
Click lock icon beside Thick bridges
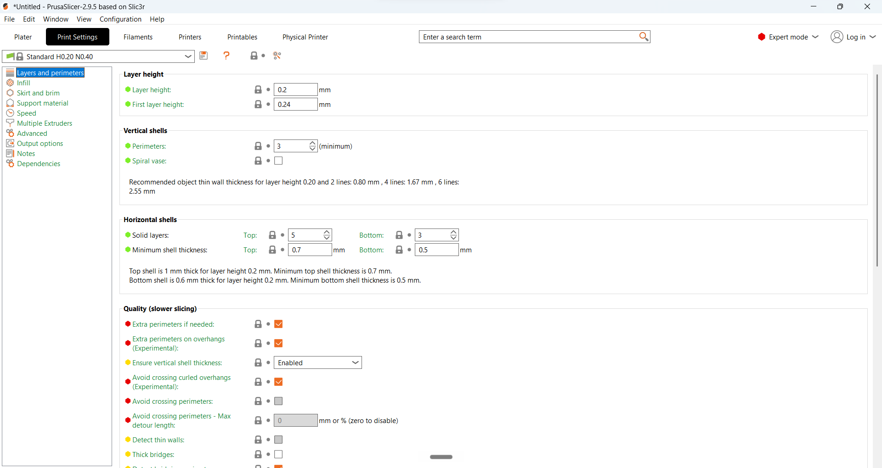coord(258,454)
